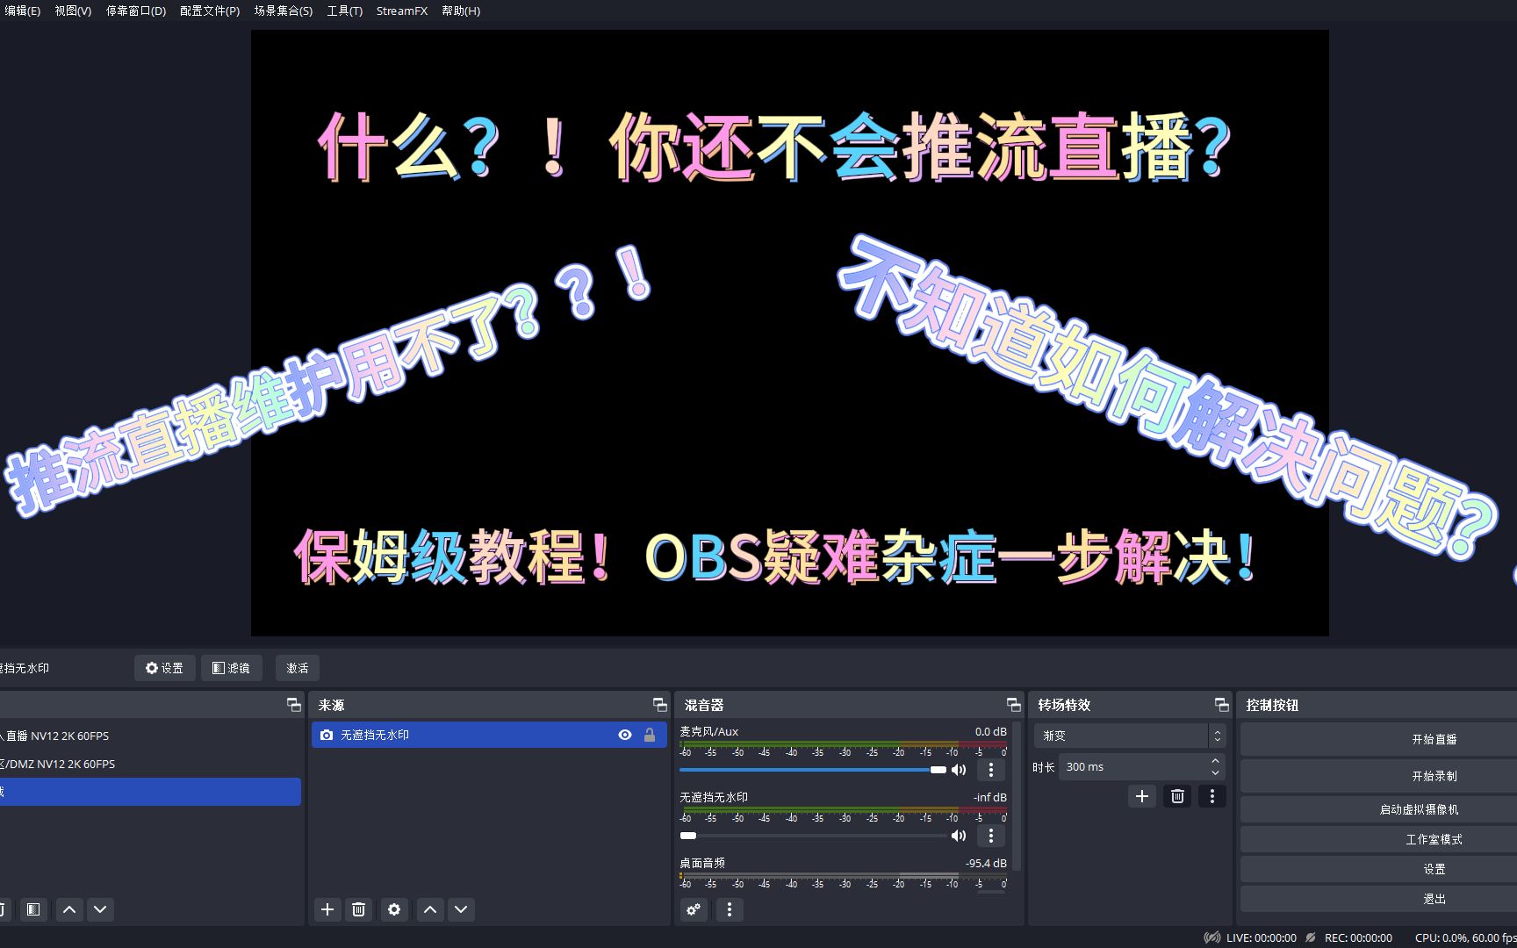
Task: Move selected source down
Action: tap(461, 909)
